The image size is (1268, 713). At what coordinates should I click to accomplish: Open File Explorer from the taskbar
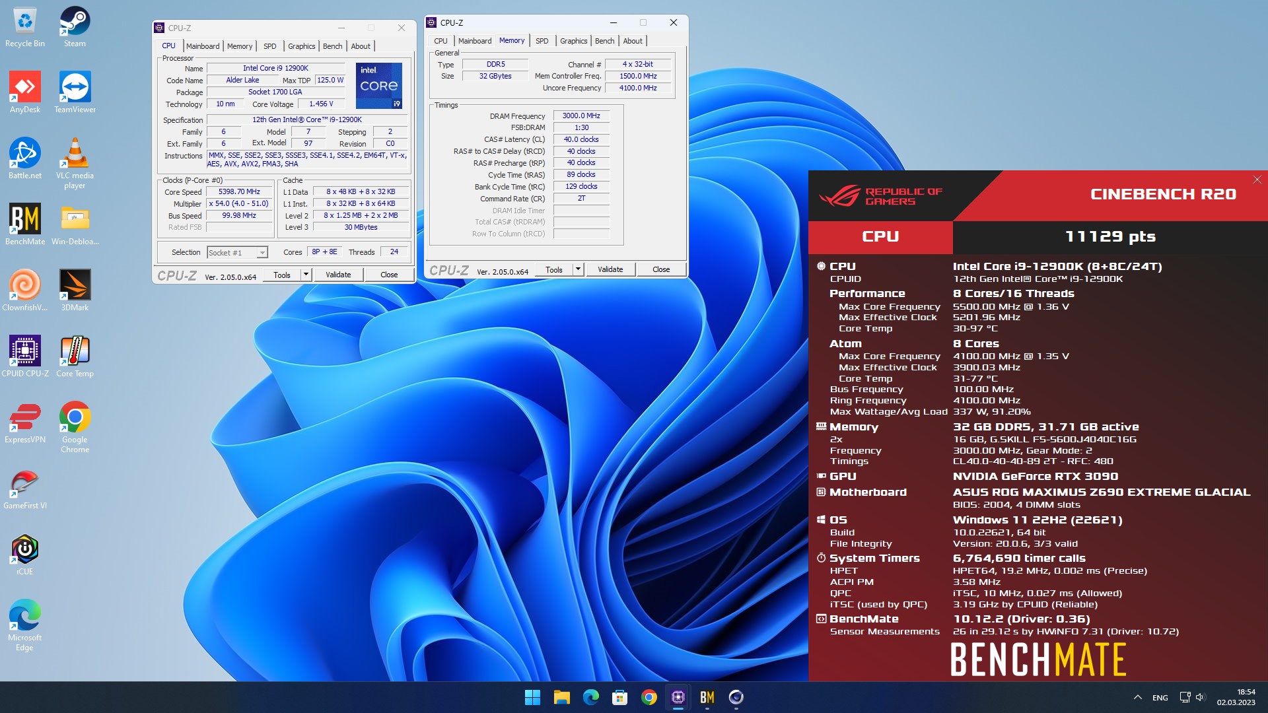[561, 697]
